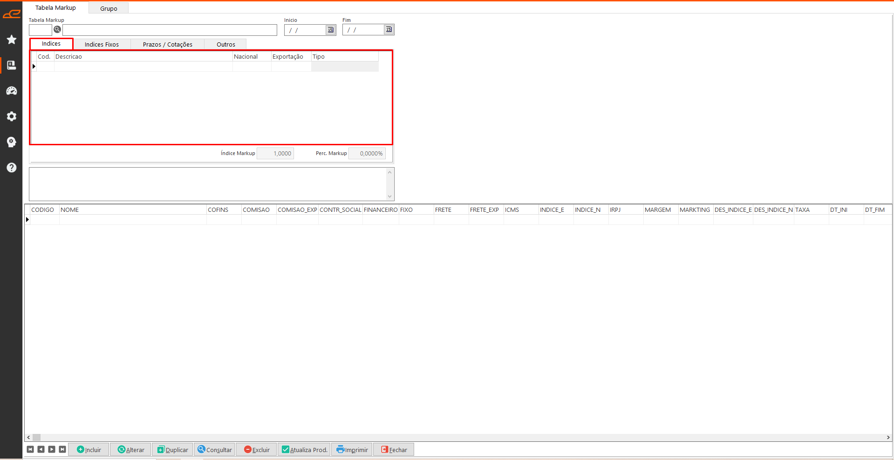Open the dashboard gauge icon in sidebar
The width and height of the screenshot is (894, 460).
point(12,91)
